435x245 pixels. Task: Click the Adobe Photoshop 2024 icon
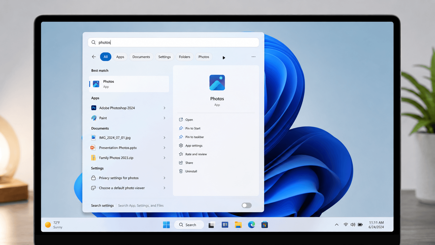click(94, 108)
